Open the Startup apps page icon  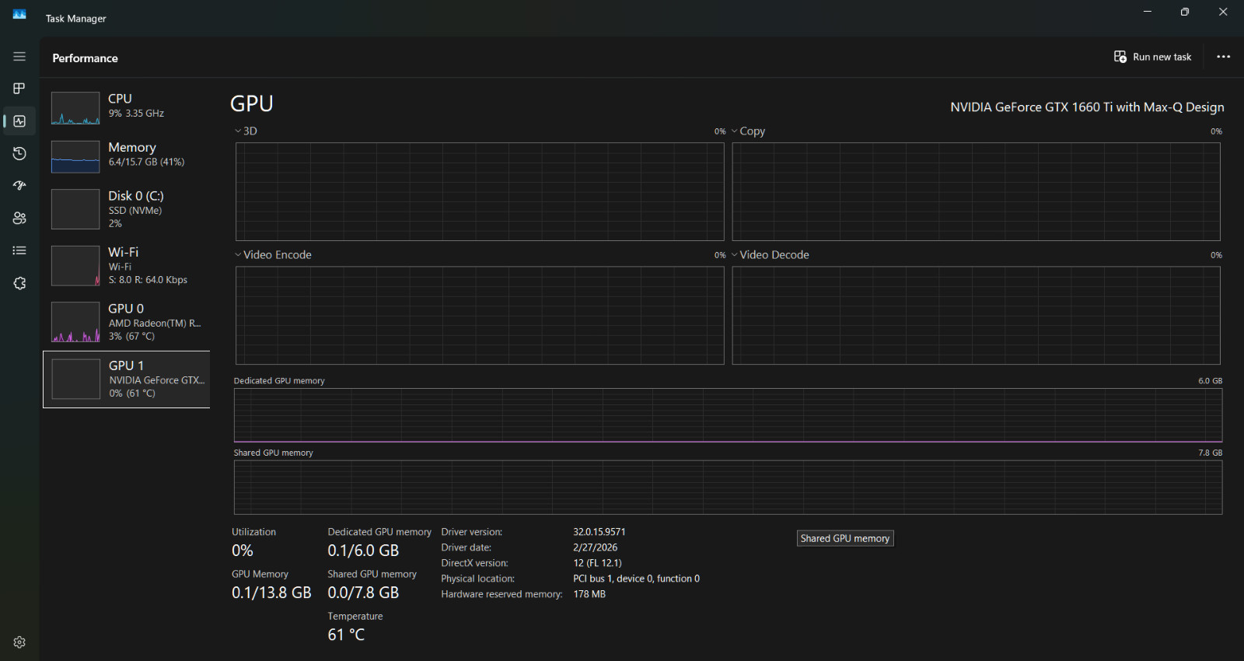[19, 186]
